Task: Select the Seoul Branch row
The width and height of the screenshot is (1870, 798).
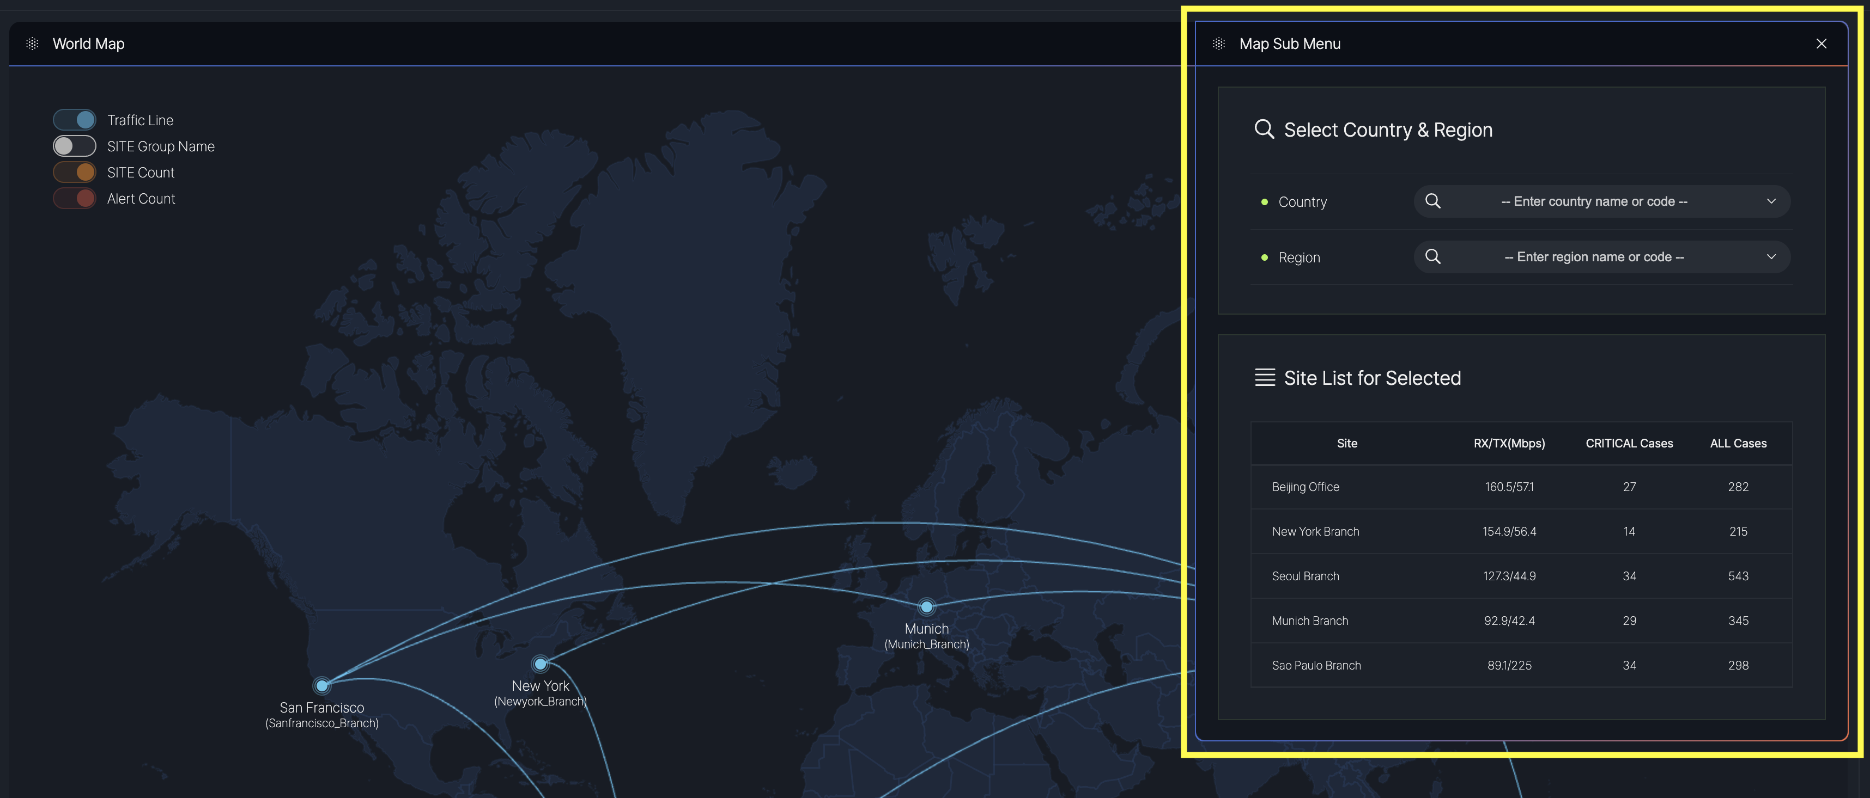Action: 1305,576
